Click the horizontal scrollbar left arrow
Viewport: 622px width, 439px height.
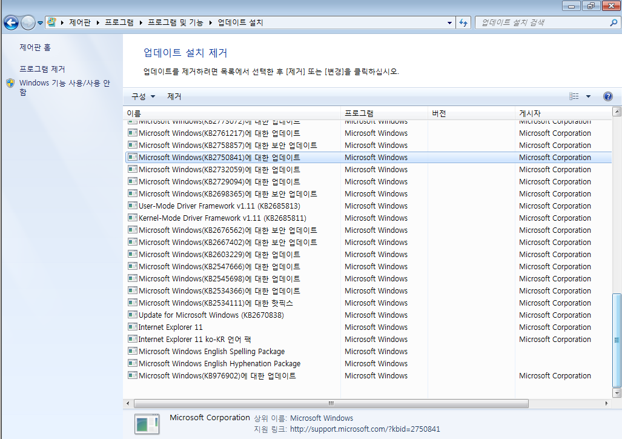[128, 403]
